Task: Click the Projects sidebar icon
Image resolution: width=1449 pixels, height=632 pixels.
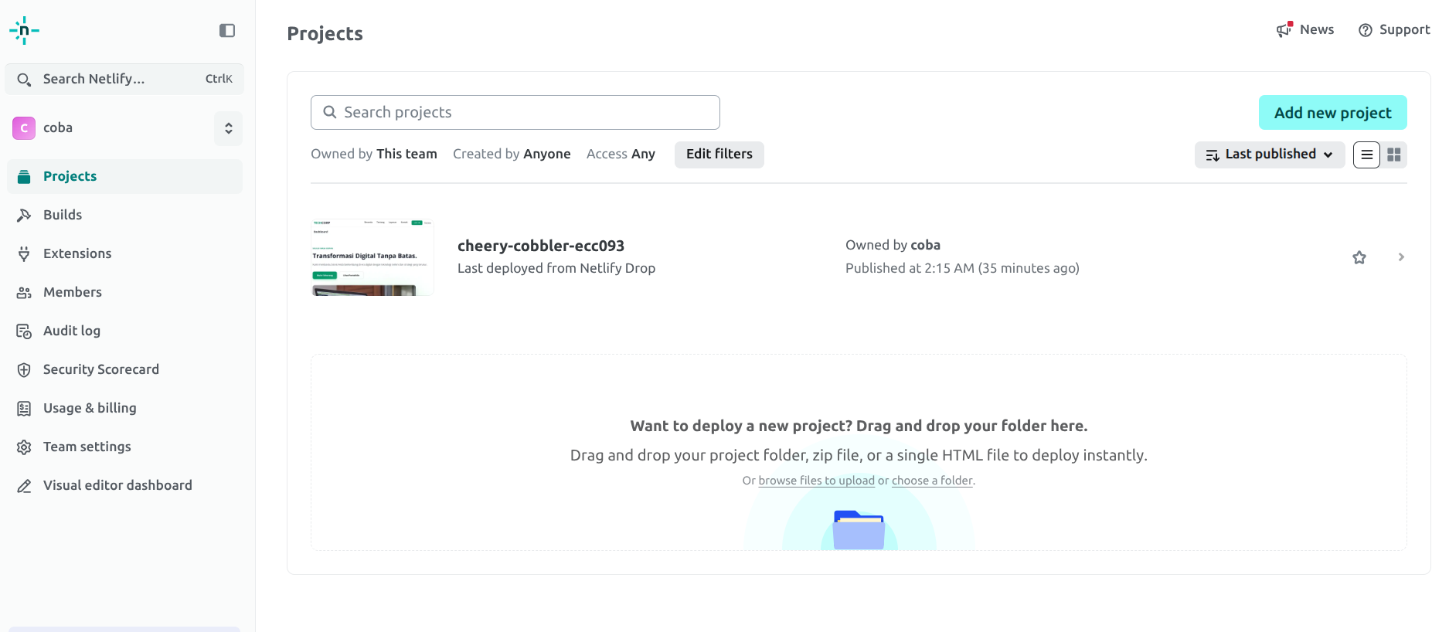Action: click(24, 177)
